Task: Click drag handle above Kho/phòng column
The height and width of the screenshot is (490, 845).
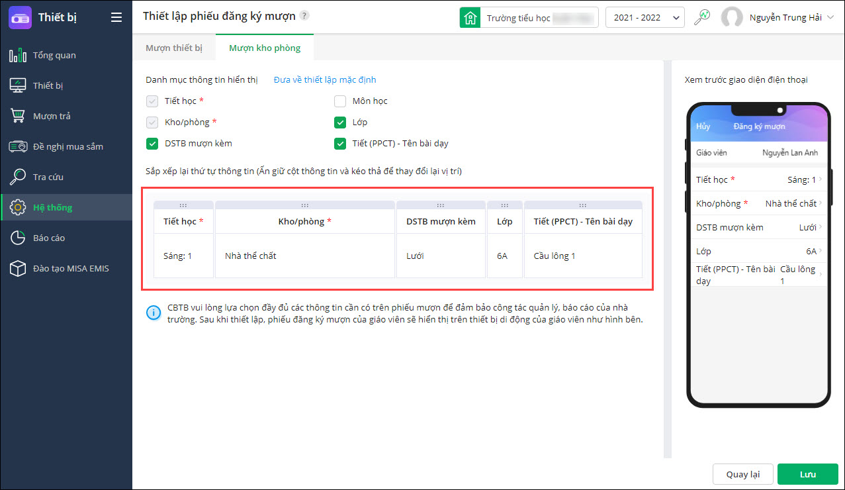Action: coord(305,205)
